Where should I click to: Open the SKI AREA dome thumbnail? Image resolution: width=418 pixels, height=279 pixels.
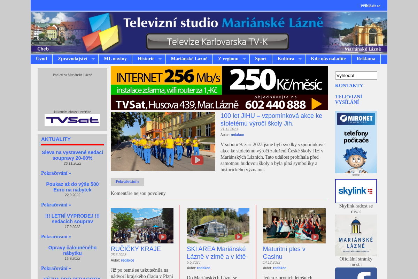(218, 226)
